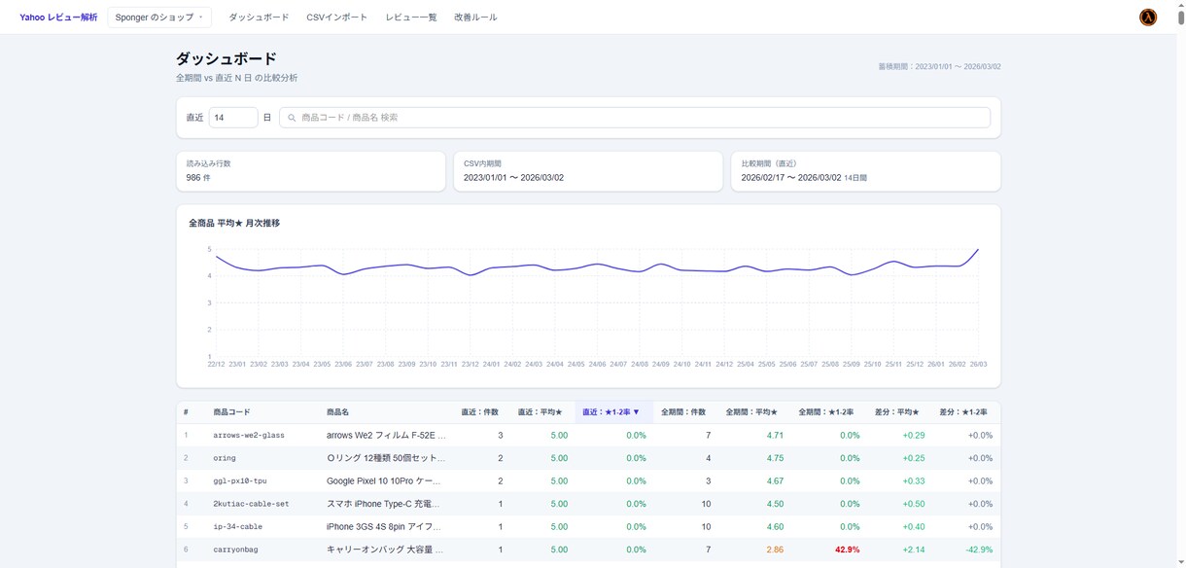The image size is (1186, 568).
Task: Sort table by 直近：平均★ header
Action: pos(540,412)
